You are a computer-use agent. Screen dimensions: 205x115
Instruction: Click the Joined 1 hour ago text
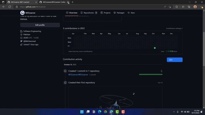[31, 44]
